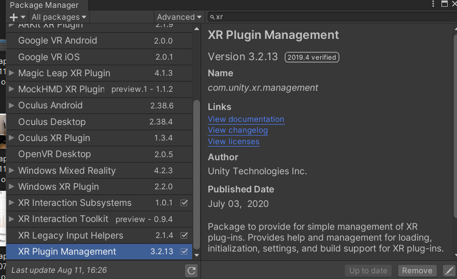The height and width of the screenshot is (279, 457).
Task: Click the Unity Technologies Inc. author text
Action: click(x=257, y=171)
